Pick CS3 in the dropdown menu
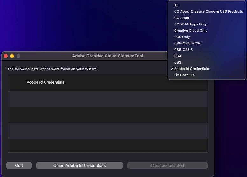 pos(207,62)
